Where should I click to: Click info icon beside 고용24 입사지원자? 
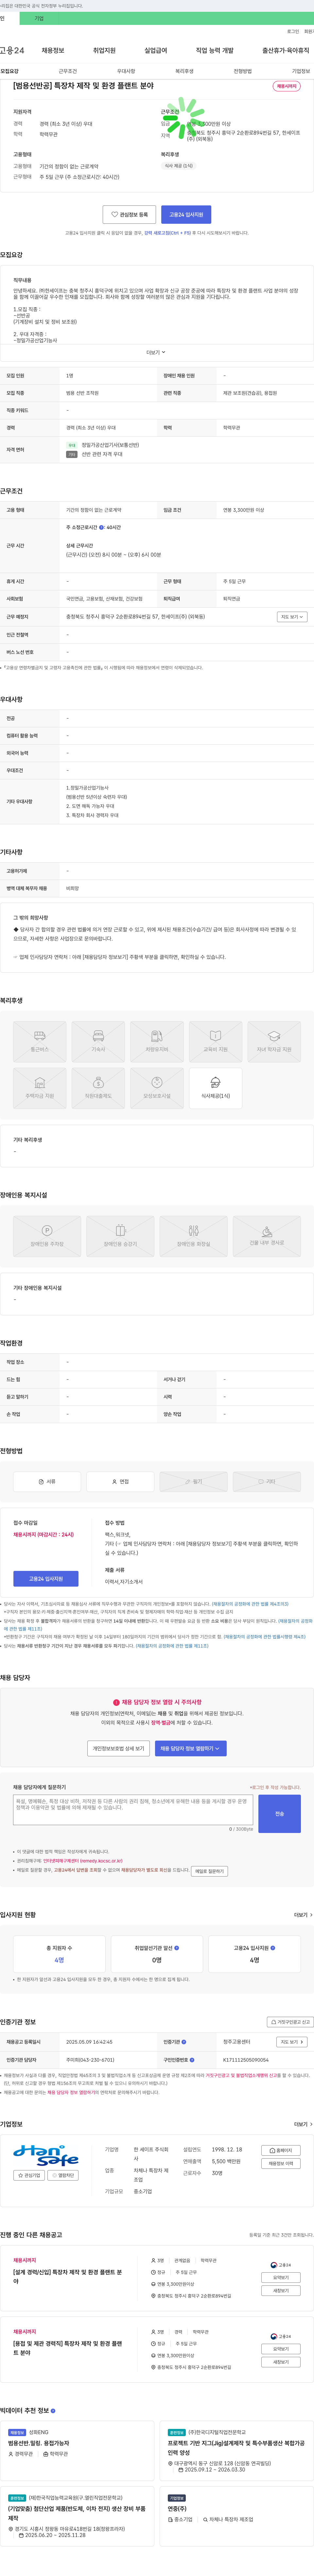coord(273,1948)
